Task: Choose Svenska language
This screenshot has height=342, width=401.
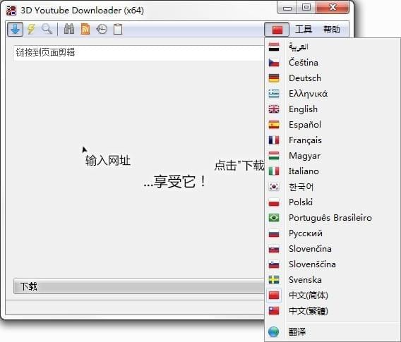Action: [x=333, y=280]
